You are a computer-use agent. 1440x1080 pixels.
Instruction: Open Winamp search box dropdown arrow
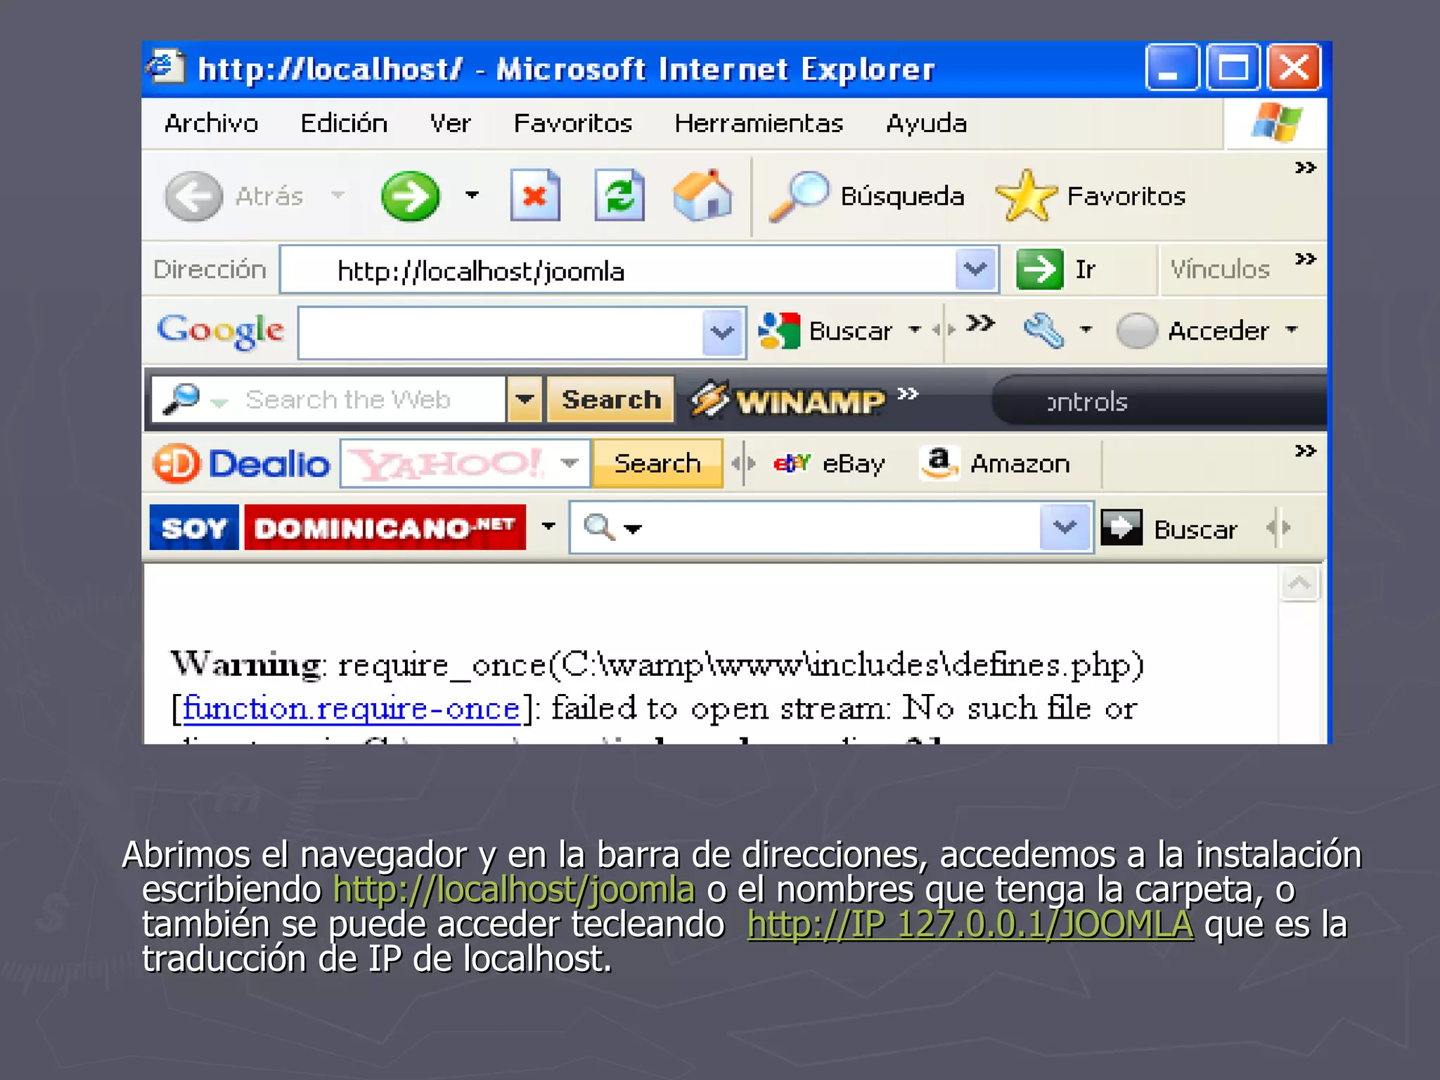tap(525, 399)
